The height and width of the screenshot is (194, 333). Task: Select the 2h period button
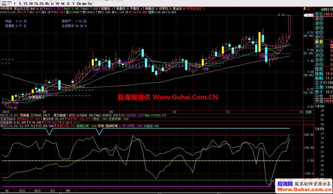[41, 4]
